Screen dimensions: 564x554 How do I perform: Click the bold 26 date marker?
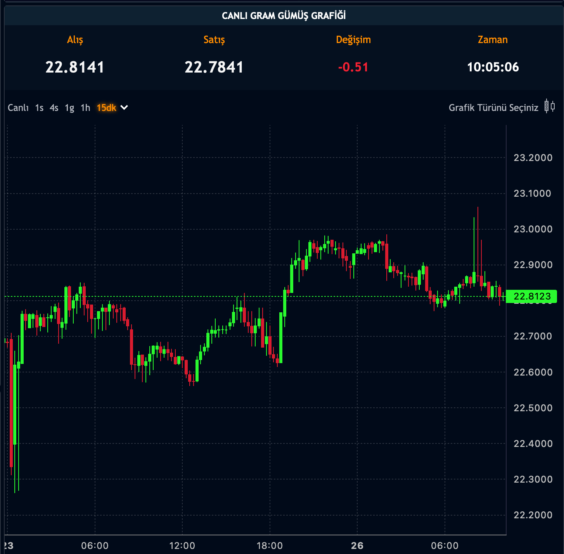(357, 546)
